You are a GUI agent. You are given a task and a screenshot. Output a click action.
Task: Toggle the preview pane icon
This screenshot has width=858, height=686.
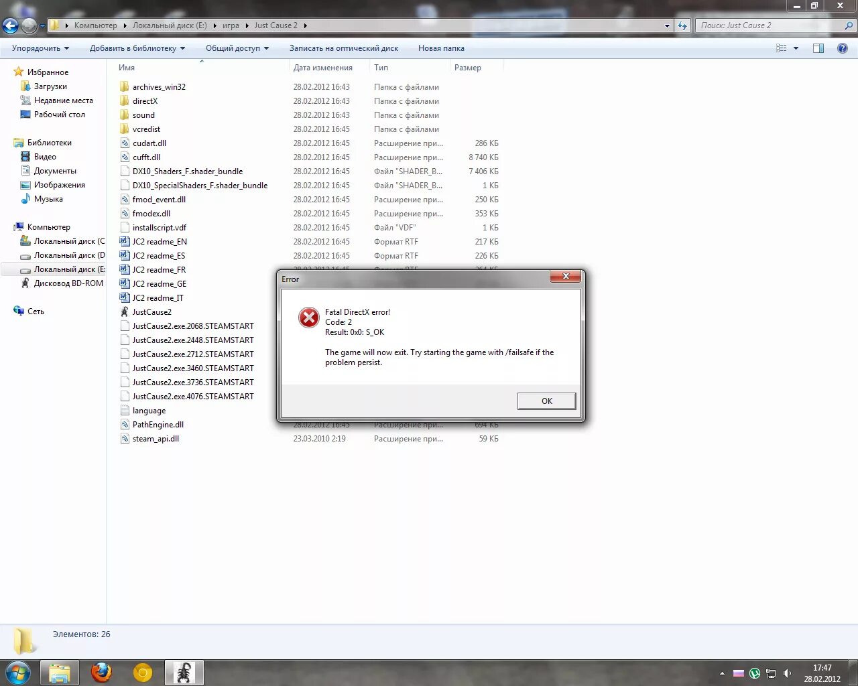pyautogui.click(x=818, y=48)
